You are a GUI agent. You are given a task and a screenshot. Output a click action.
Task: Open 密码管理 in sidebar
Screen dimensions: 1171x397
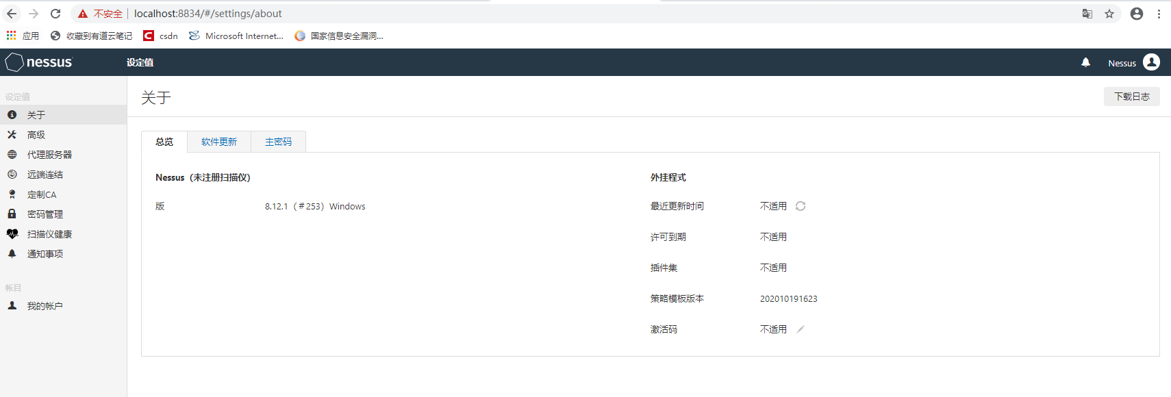click(x=63, y=214)
